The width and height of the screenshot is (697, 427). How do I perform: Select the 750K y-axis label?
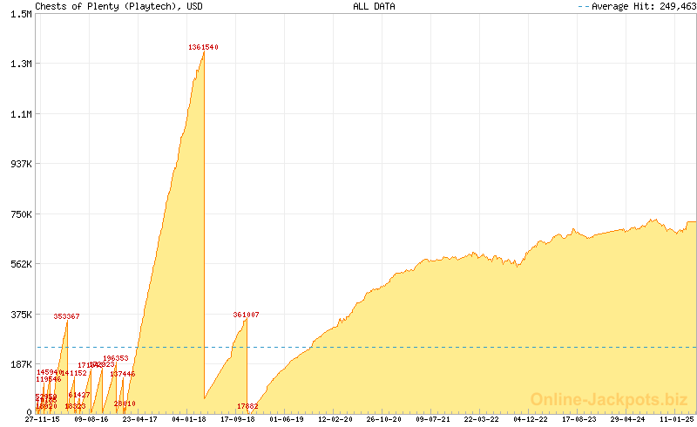(x=20, y=214)
